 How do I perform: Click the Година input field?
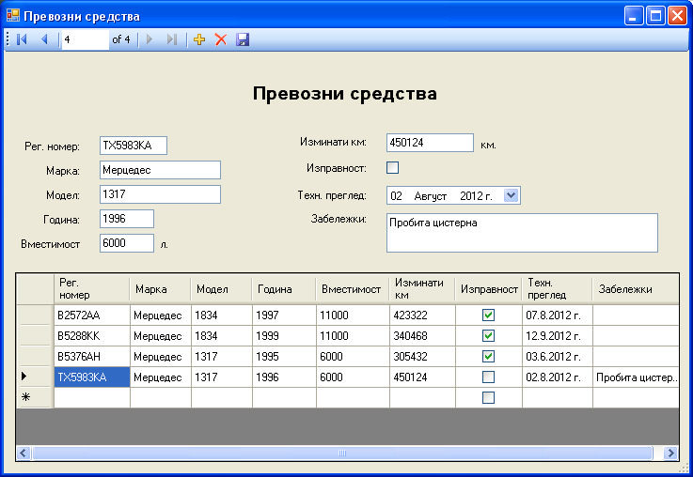coord(127,219)
